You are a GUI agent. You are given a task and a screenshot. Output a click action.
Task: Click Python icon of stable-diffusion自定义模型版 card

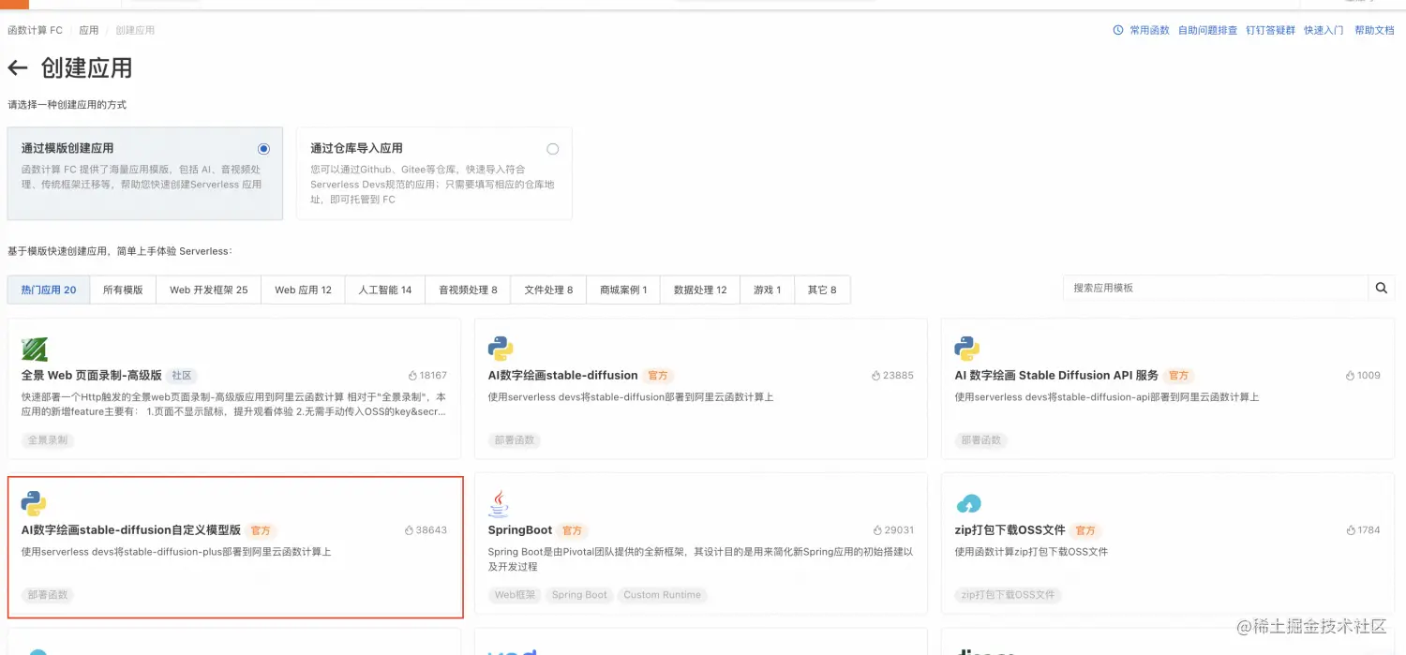pyautogui.click(x=34, y=503)
